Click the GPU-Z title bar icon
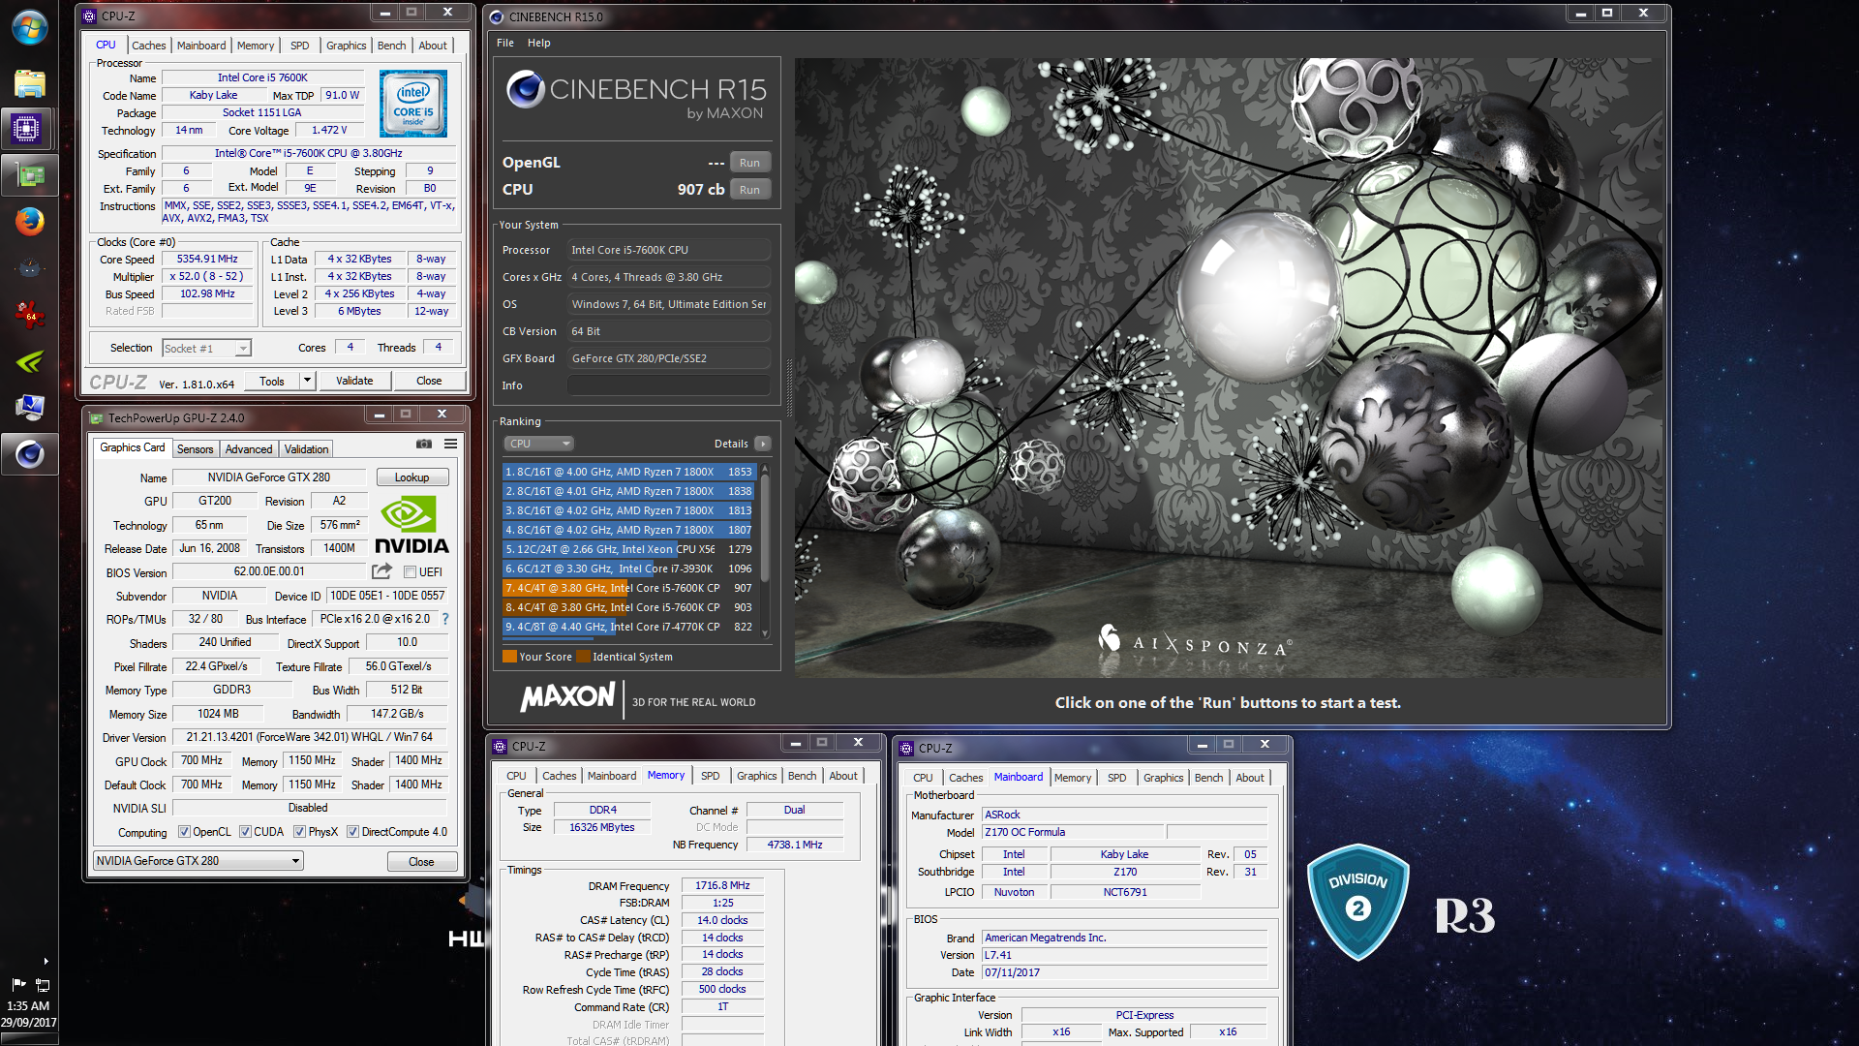1859x1046 pixels. [96, 418]
